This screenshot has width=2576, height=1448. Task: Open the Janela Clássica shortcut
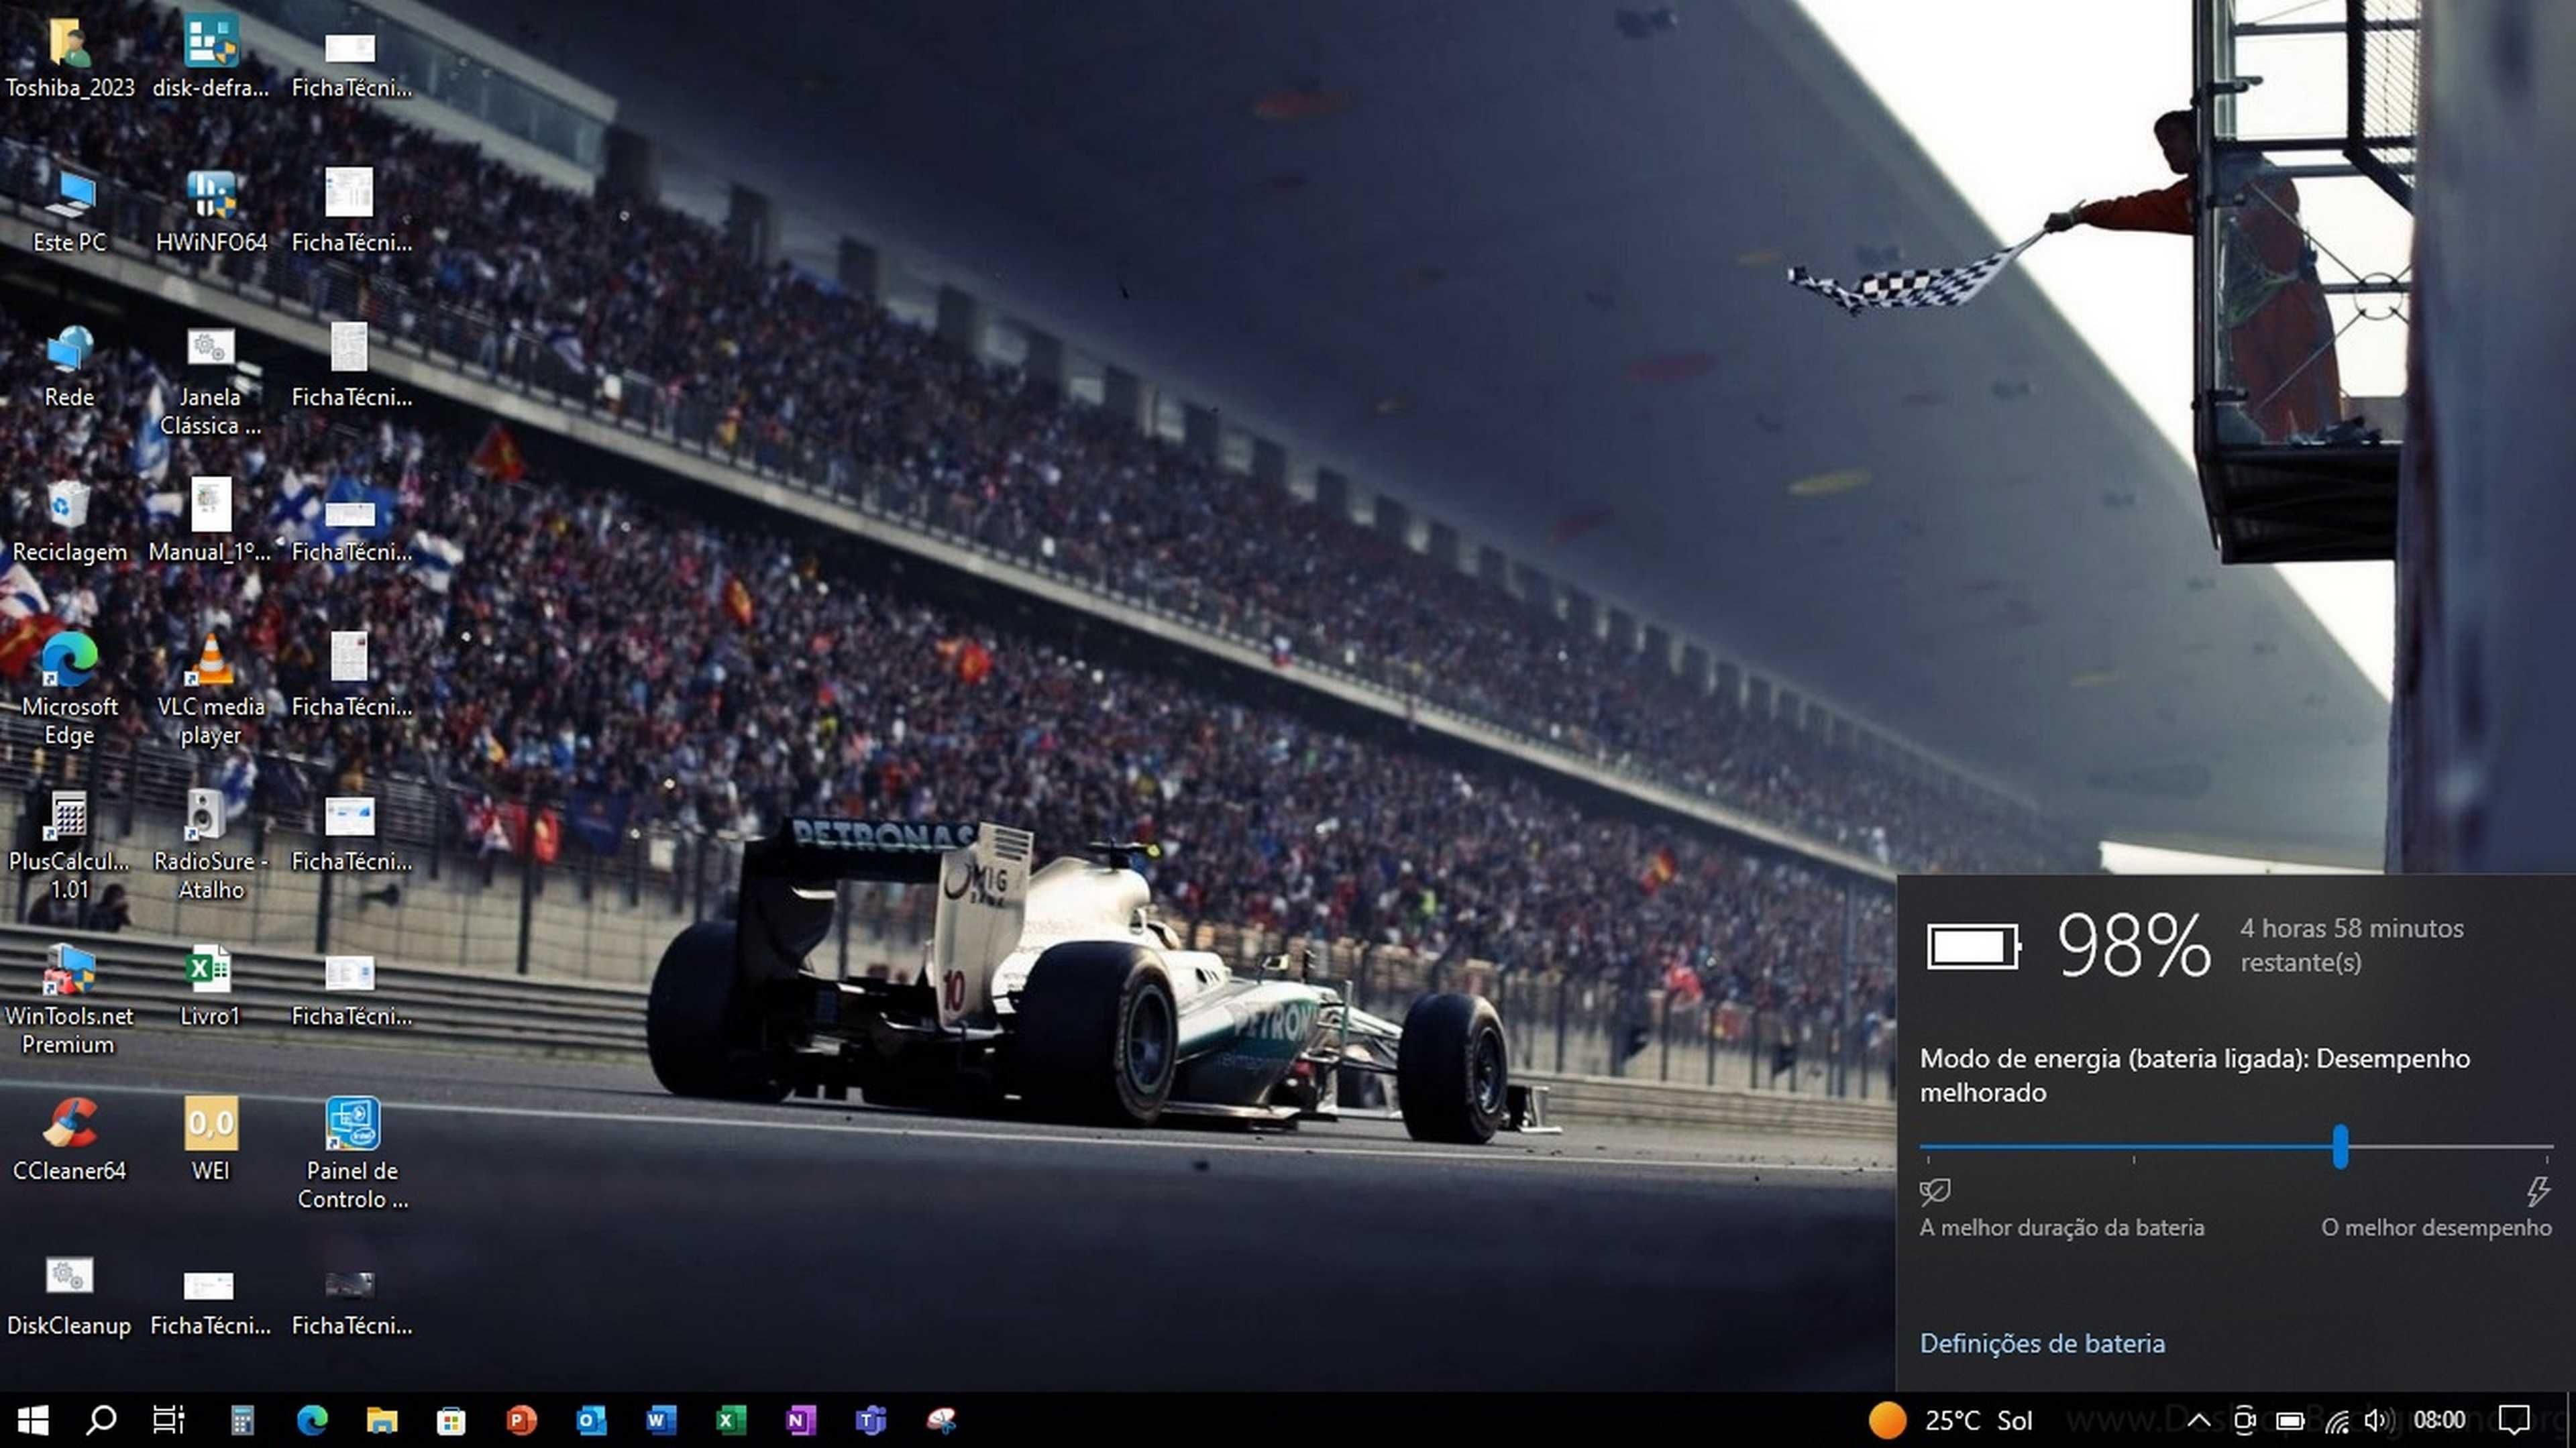coord(210,382)
